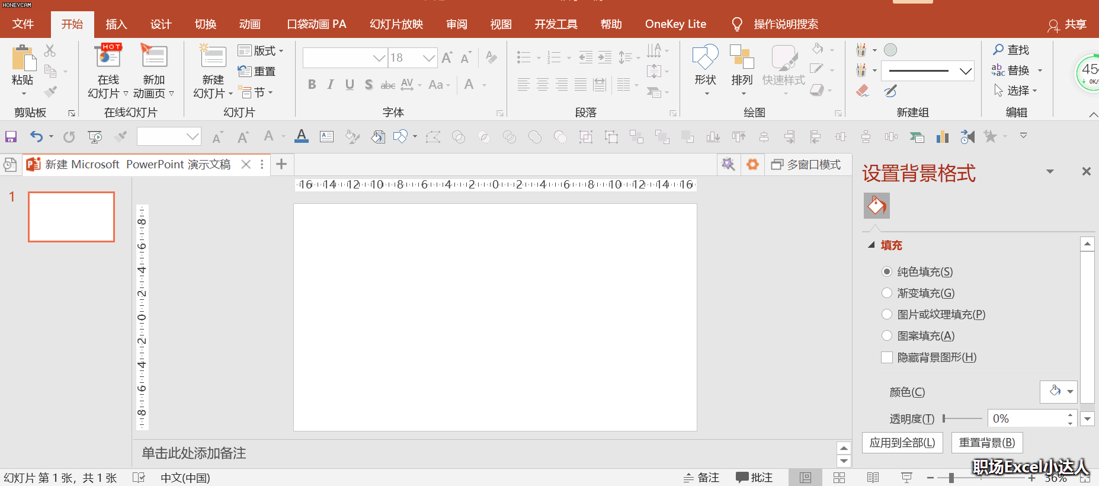
Task: Click the text shadow S button
Action: [369, 85]
